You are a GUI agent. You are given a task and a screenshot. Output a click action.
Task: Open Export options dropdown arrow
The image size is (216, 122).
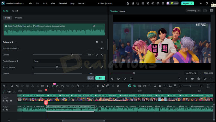[x=192, y=3]
